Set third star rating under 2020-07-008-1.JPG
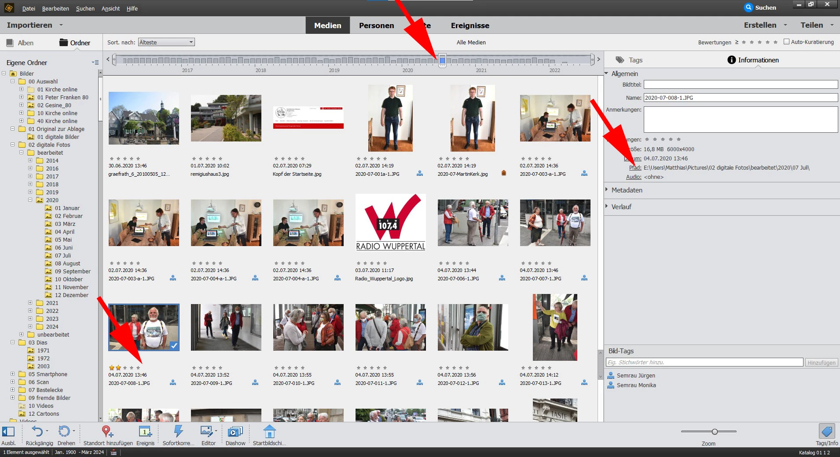Viewport: 840px width, 457px height. pos(125,368)
